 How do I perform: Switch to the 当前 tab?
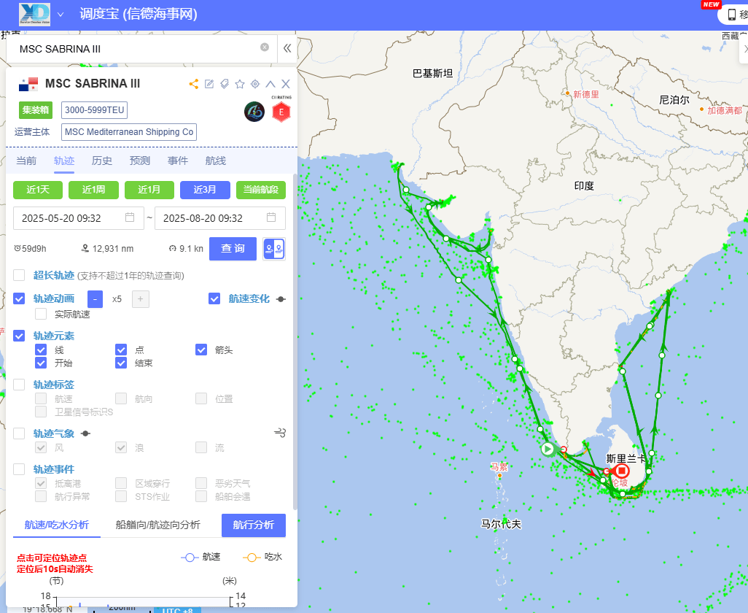click(x=26, y=161)
